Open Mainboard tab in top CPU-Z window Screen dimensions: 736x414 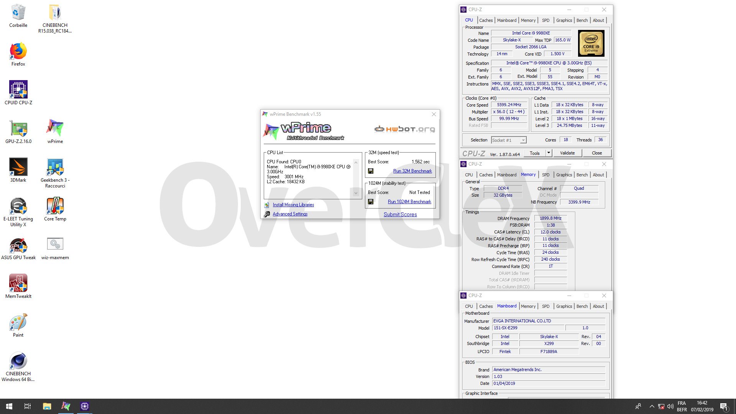click(x=507, y=20)
